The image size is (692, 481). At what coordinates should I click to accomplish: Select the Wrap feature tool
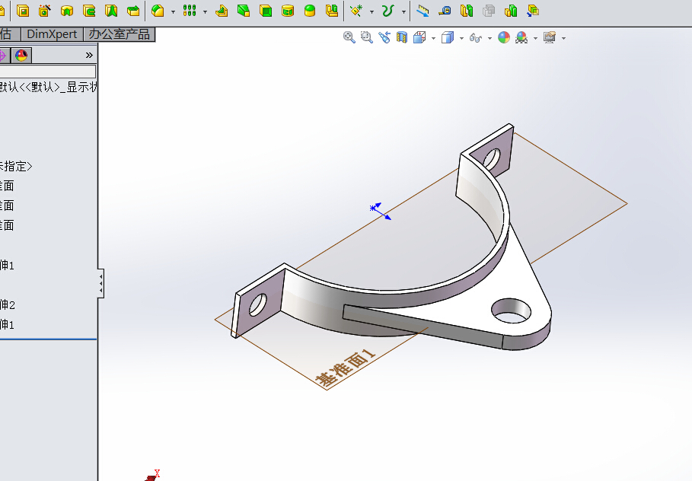tap(288, 11)
